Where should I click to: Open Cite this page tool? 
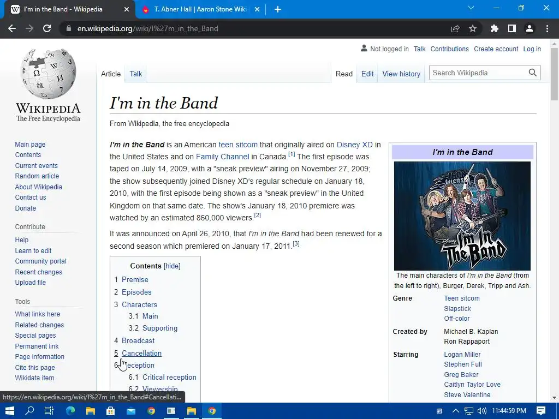pos(35,367)
